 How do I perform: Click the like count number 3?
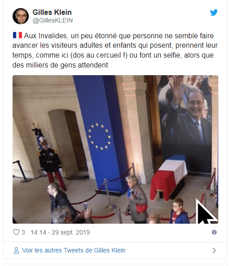click(23, 232)
